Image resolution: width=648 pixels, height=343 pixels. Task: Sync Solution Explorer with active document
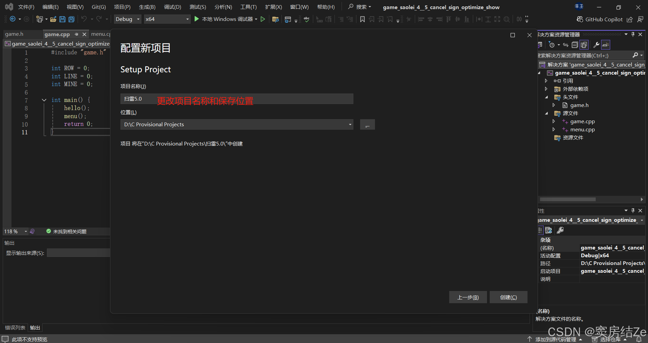565,45
